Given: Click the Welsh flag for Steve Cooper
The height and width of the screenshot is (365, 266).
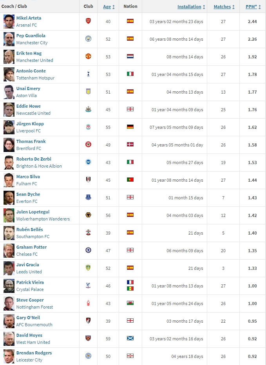Looking at the screenshot, I should [x=130, y=303].
